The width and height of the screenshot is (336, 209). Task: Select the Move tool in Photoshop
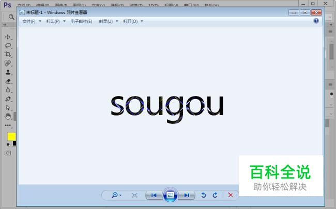pyautogui.click(x=8, y=37)
